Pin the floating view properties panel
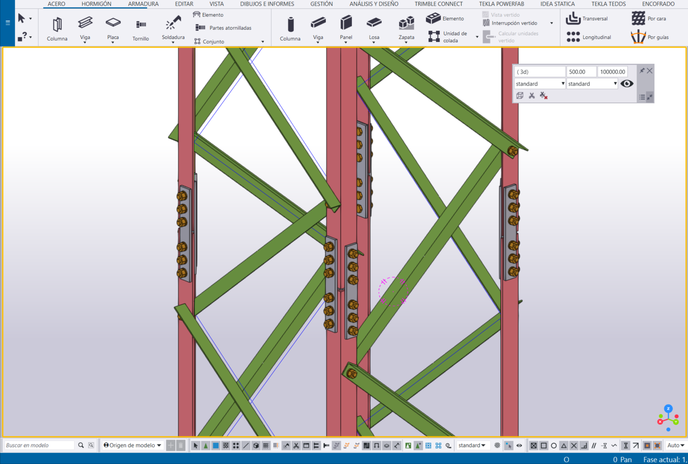 tap(642, 71)
